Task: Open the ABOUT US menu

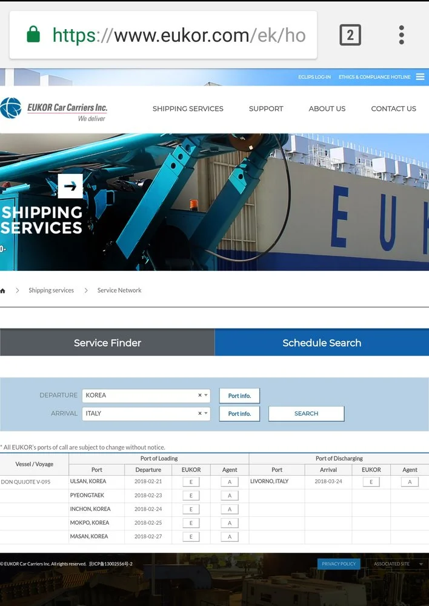Action: pyautogui.click(x=327, y=108)
